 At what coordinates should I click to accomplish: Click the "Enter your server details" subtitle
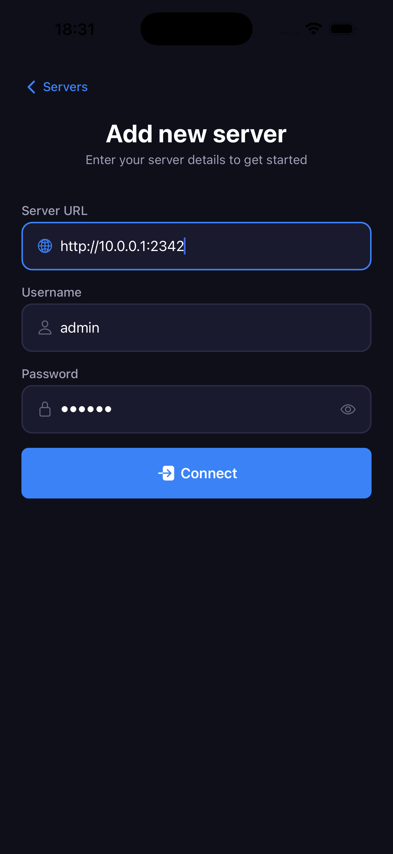point(196,160)
